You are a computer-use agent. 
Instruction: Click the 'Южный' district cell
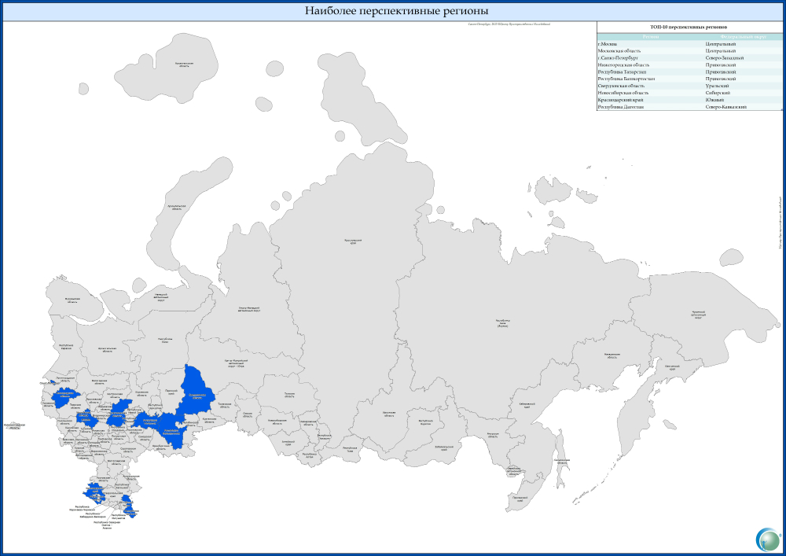(x=714, y=101)
